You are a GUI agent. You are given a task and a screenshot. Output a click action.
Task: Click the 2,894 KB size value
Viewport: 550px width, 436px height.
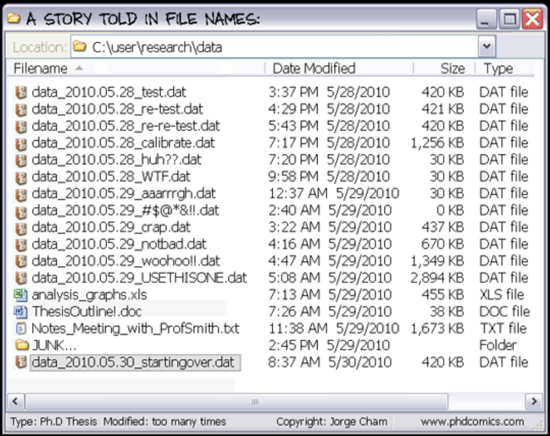(x=437, y=278)
